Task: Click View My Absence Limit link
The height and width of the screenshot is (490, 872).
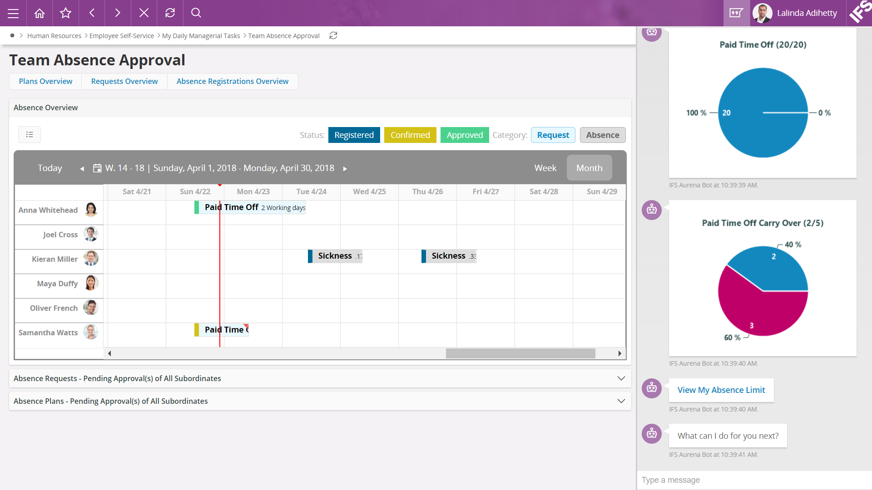Action: point(721,390)
